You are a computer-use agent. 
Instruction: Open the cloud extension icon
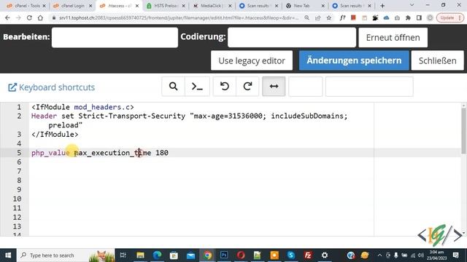pos(386,17)
